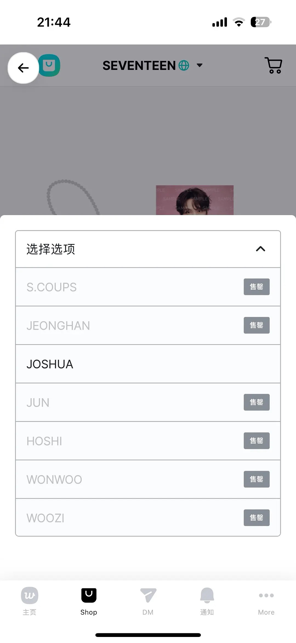Collapse the 选择选项 dropdown chevron
The height and width of the screenshot is (643, 296).
(x=260, y=249)
